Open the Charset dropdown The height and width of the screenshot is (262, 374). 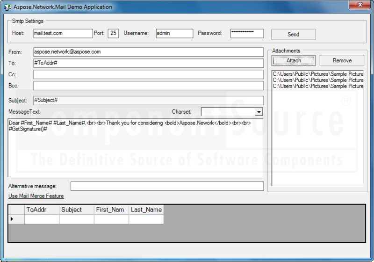point(259,112)
